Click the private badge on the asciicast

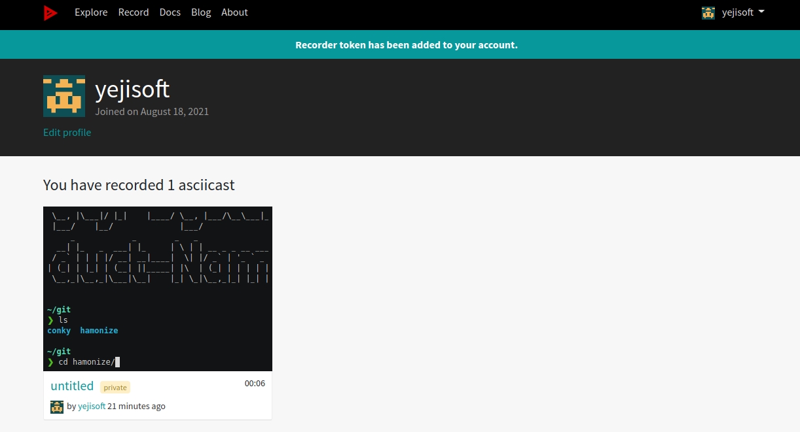pyautogui.click(x=115, y=388)
